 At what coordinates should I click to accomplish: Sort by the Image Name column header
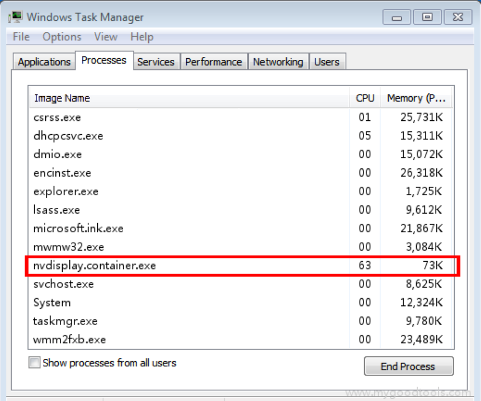tap(189, 98)
